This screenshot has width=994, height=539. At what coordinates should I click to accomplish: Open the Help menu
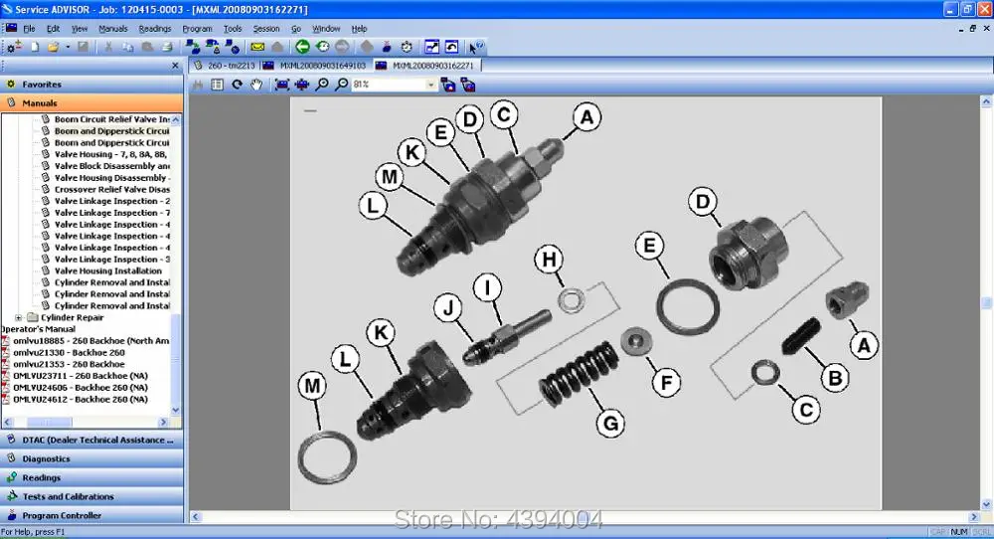(360, 29)
